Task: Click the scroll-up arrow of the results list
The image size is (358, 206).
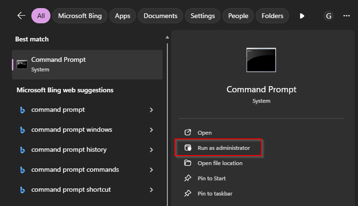Action: (x=167, y=37)
